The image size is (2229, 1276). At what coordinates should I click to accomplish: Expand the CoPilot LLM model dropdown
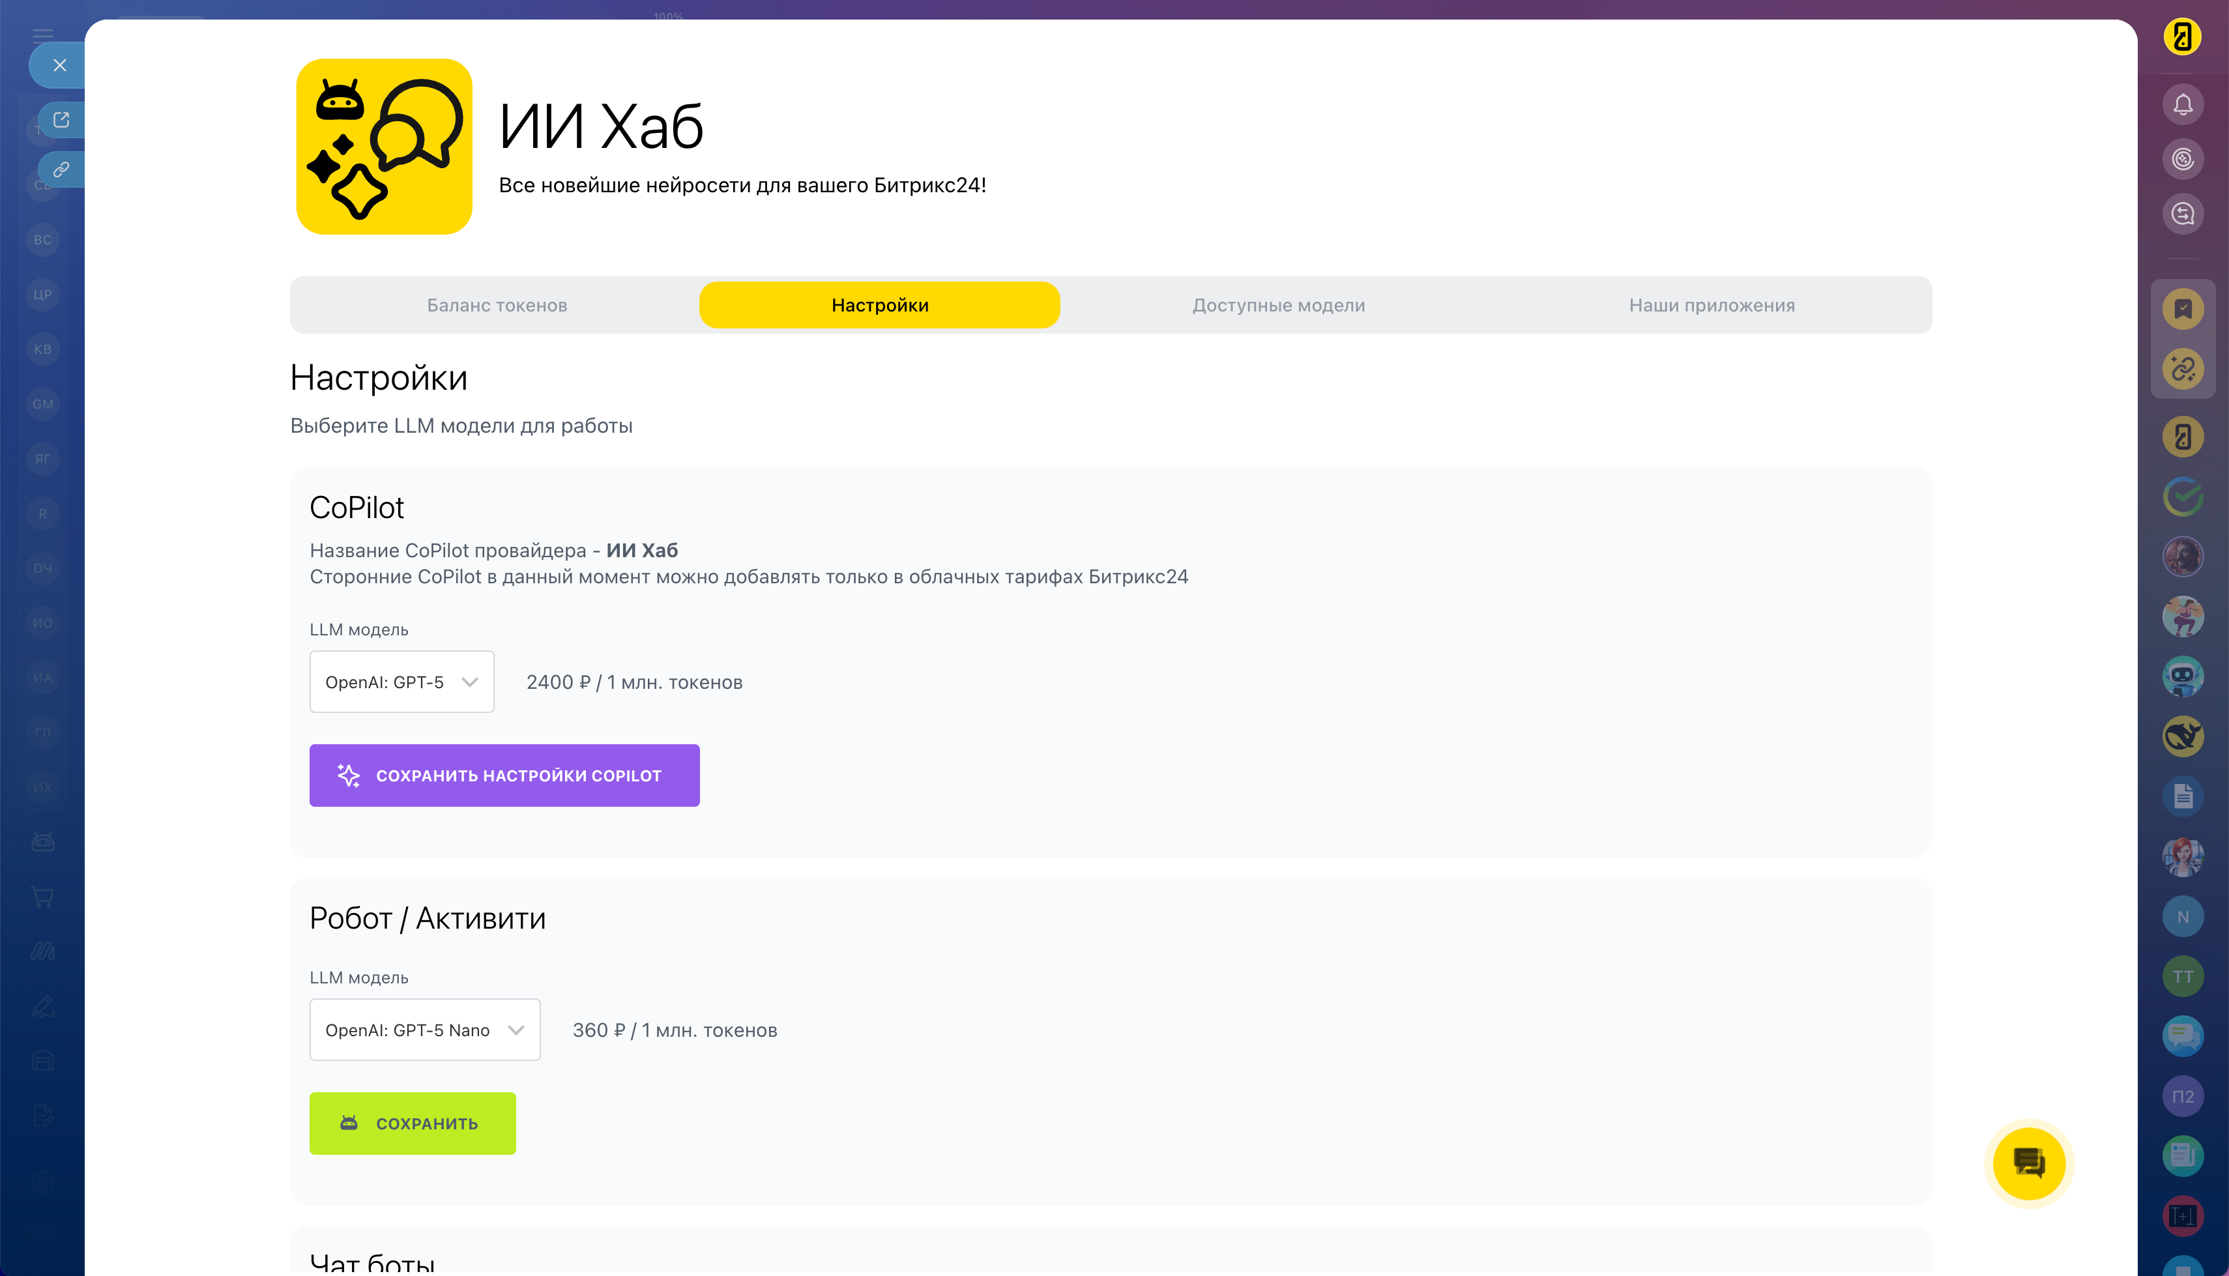[x=401, y=682]
